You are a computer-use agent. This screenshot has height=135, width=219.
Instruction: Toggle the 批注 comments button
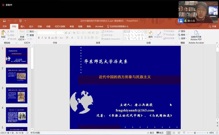[160, 133]
